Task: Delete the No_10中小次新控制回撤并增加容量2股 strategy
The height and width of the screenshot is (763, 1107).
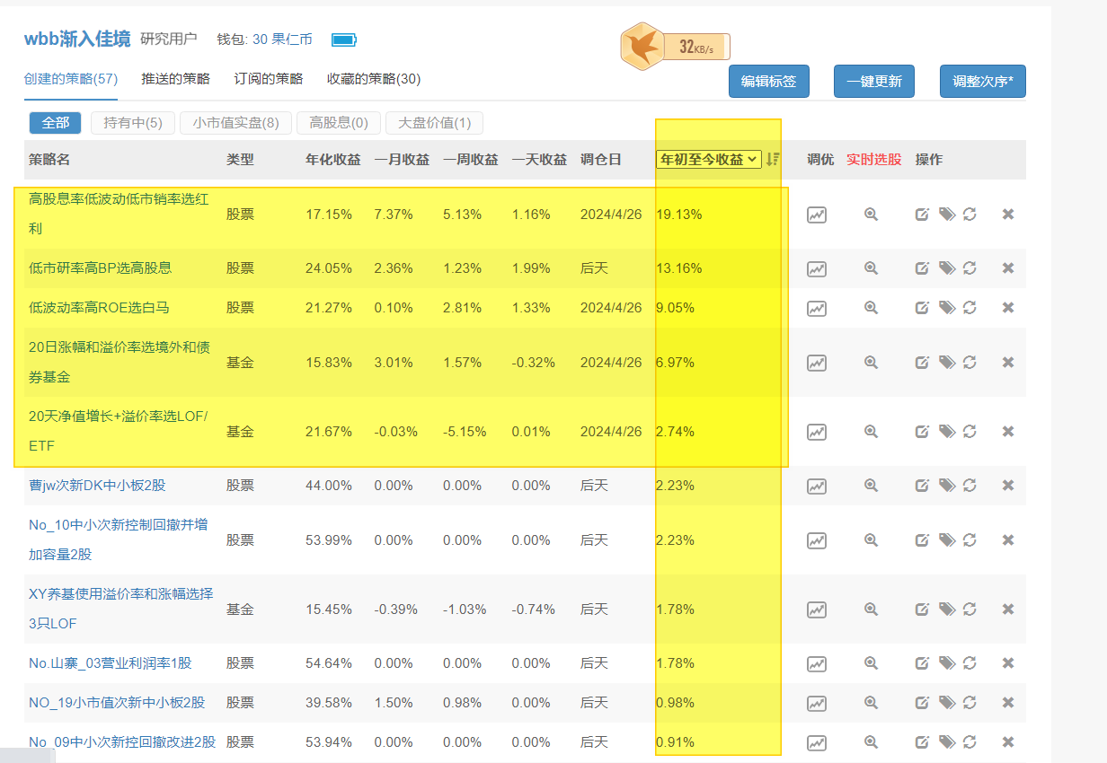Action: click(1008, 540)
